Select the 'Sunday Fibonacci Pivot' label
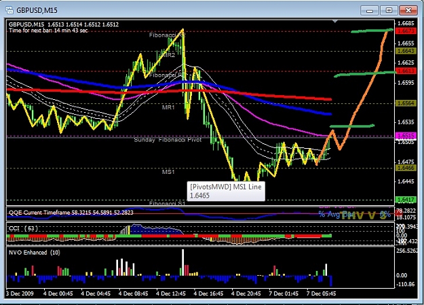The image size is (424, 305). pyautogui.click(x=168, y=140)
